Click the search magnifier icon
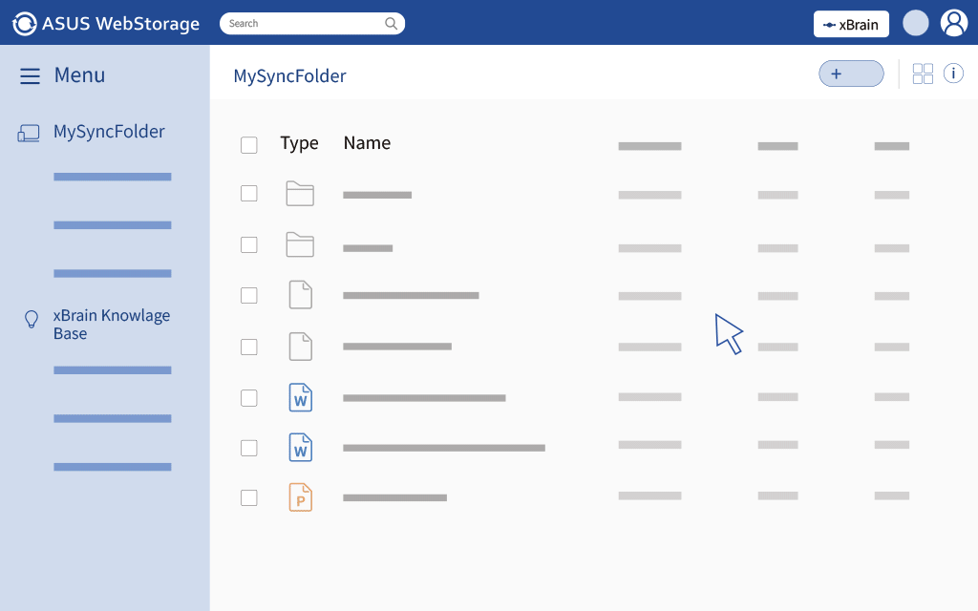The width and height of the screenshot is (978, 611). 391,24
